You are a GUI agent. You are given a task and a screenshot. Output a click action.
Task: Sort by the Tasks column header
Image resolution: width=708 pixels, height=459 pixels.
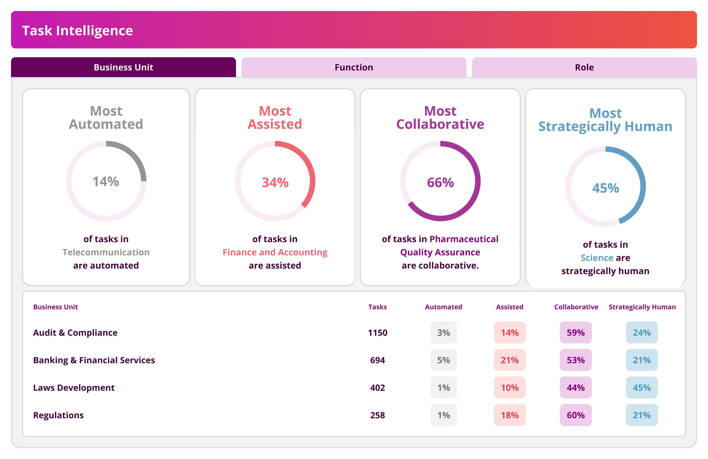pyautogui.click(x=377, y=307)
